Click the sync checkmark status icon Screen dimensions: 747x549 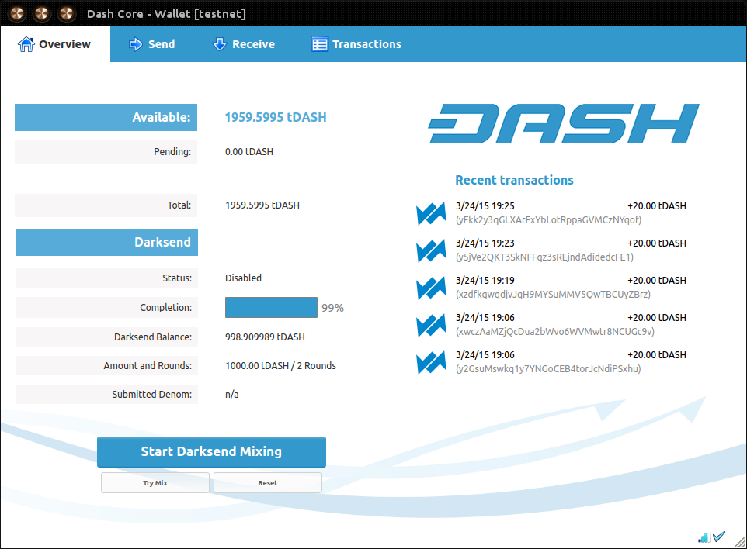pyautogui.click(x=719, y=537)
